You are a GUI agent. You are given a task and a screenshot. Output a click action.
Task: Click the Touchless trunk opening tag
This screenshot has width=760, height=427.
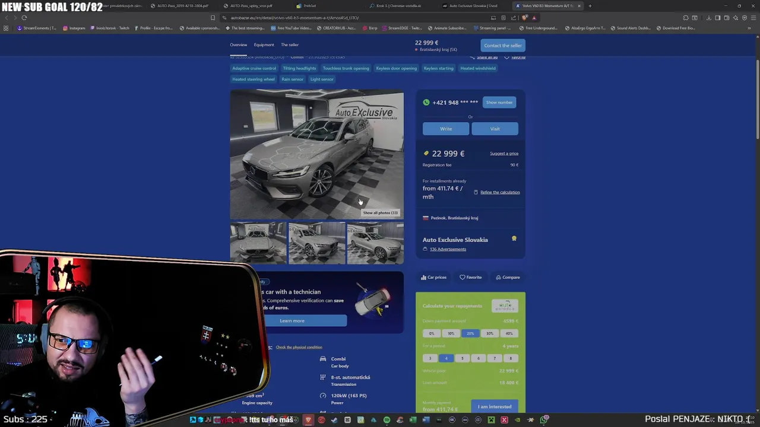(x=346, y=68)
